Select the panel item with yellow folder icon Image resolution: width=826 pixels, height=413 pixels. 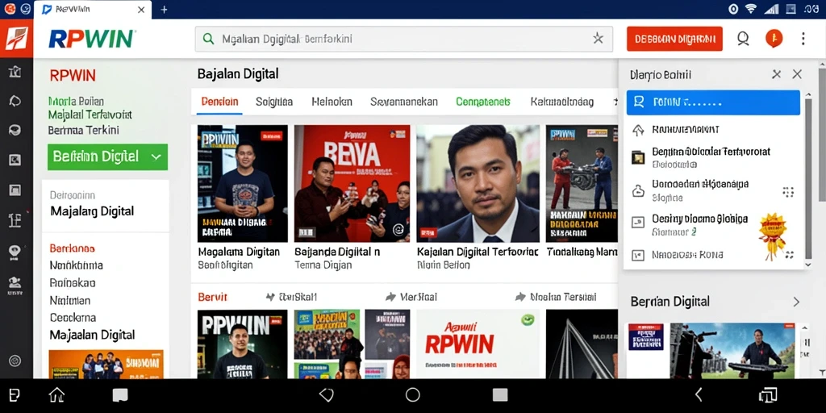713,157
